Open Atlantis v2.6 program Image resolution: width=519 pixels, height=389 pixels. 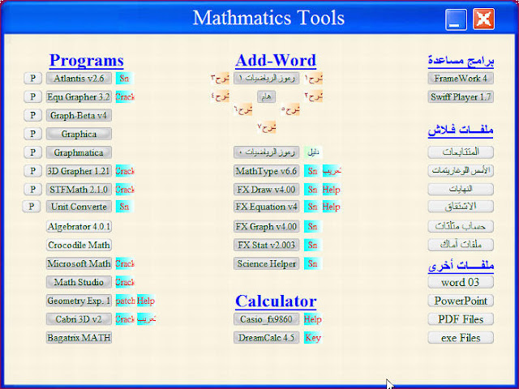pos(79,79)
